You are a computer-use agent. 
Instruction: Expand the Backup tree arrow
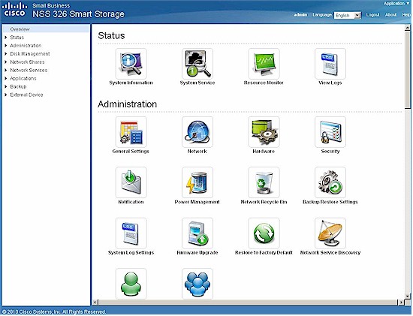pos(6,86)
